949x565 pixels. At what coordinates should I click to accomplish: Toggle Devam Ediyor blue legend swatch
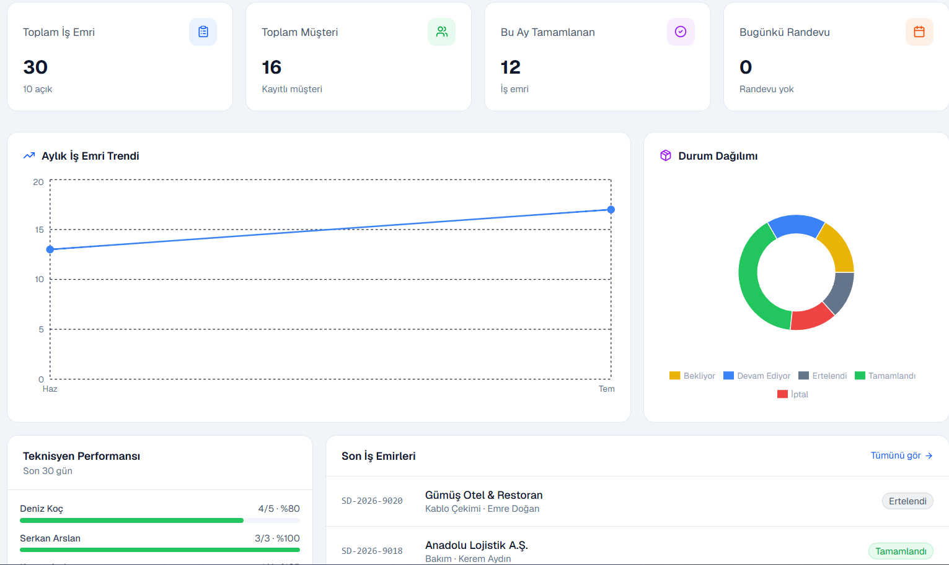[x=728, y=376]
